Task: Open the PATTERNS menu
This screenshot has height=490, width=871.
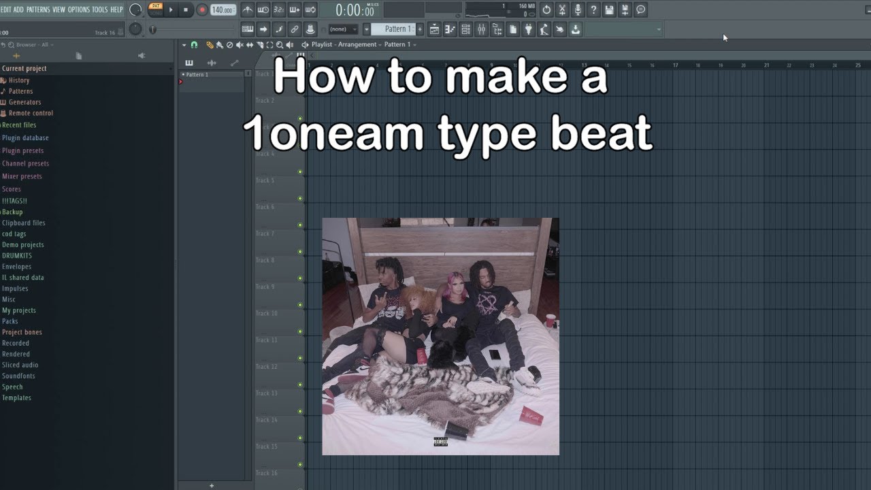Action: (38, 10)
